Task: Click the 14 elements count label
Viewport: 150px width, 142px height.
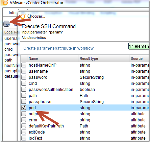Action: point(139,46)
